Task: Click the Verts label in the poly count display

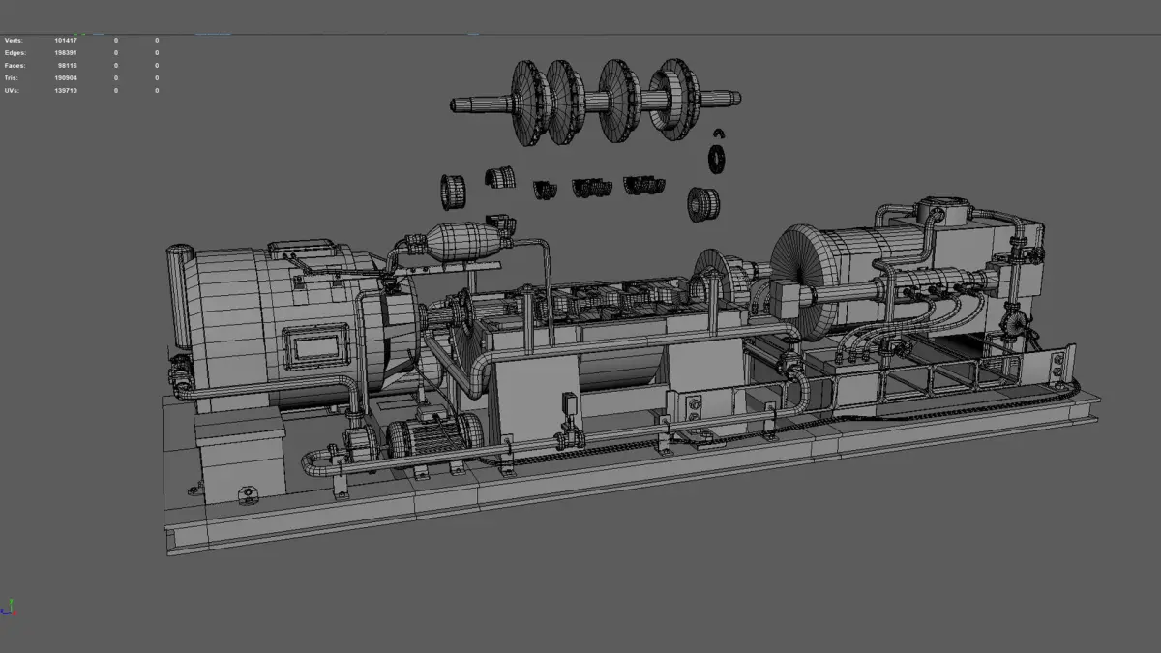Action: point(15,40)
